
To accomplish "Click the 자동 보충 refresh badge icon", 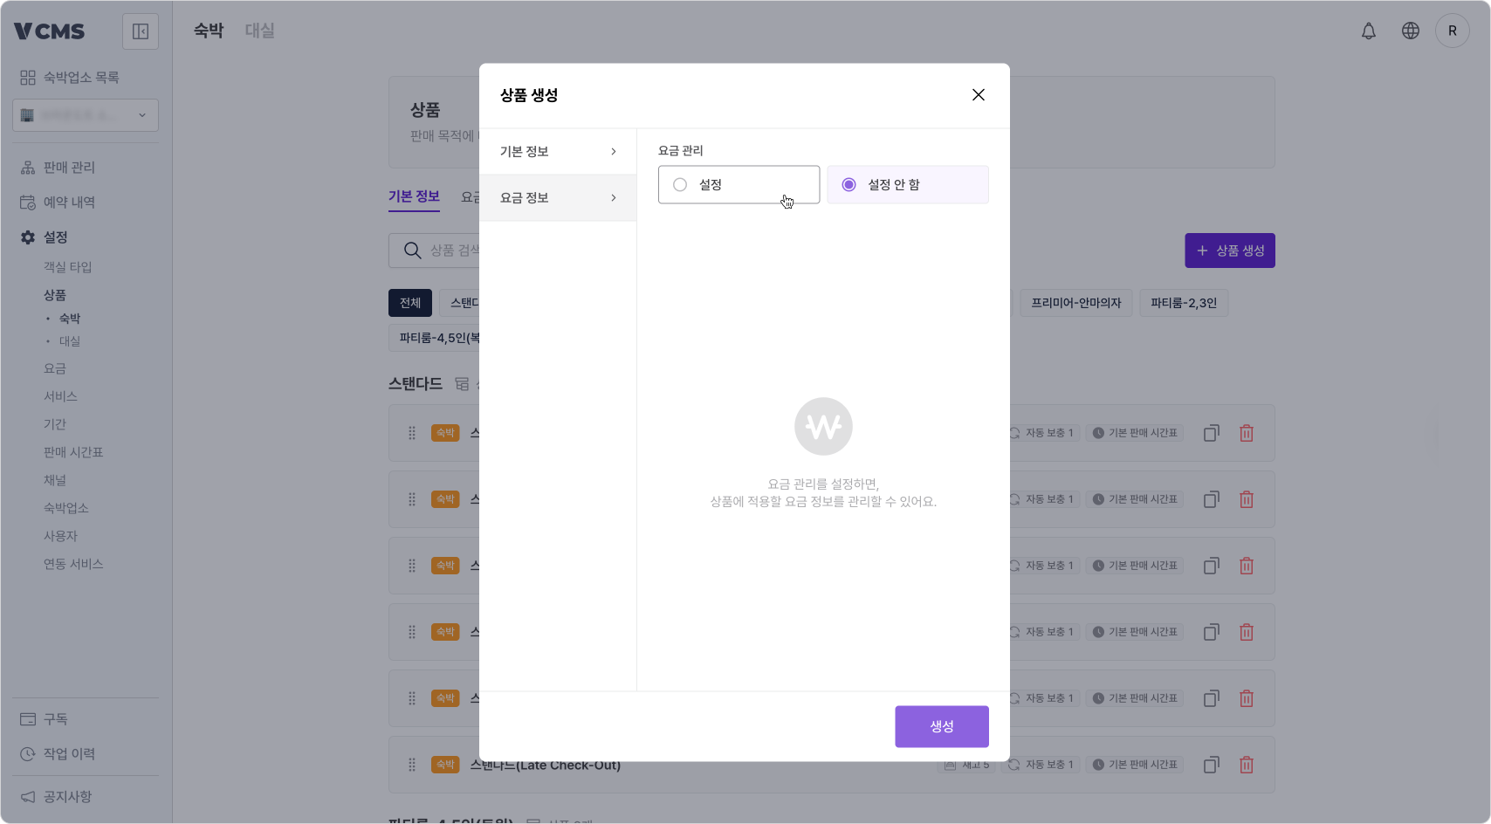I will pos(1013,433).
